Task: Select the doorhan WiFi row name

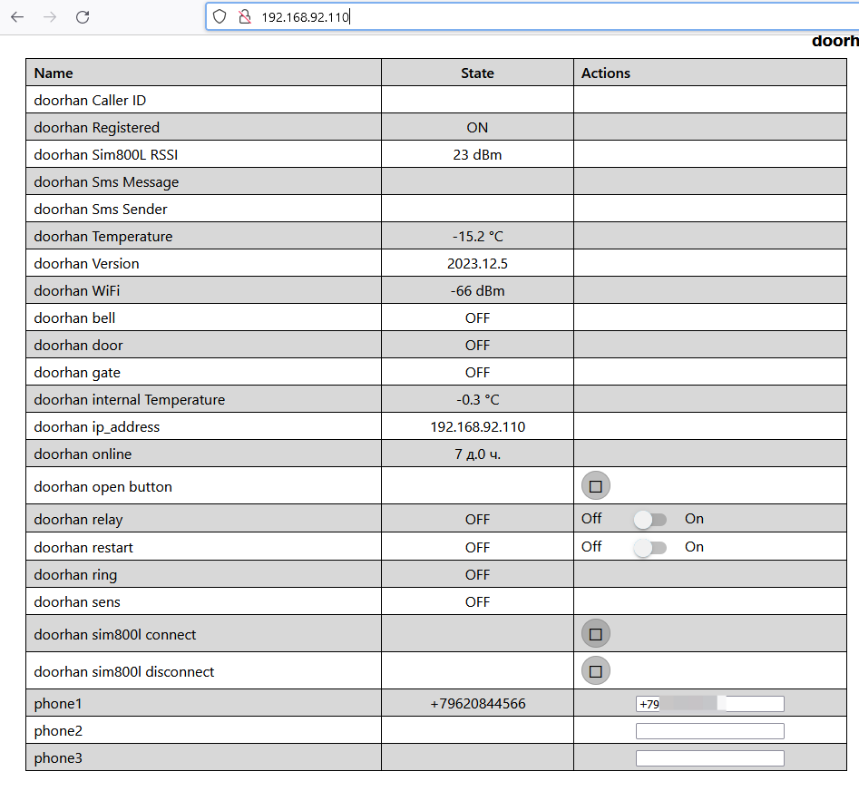Action: click(77, 291)
